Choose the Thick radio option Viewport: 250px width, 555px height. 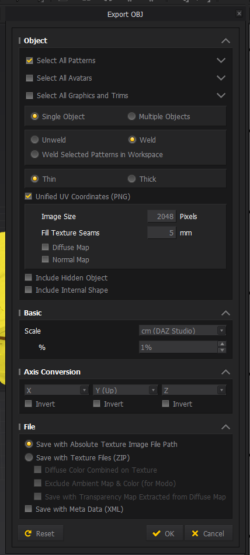131,179
